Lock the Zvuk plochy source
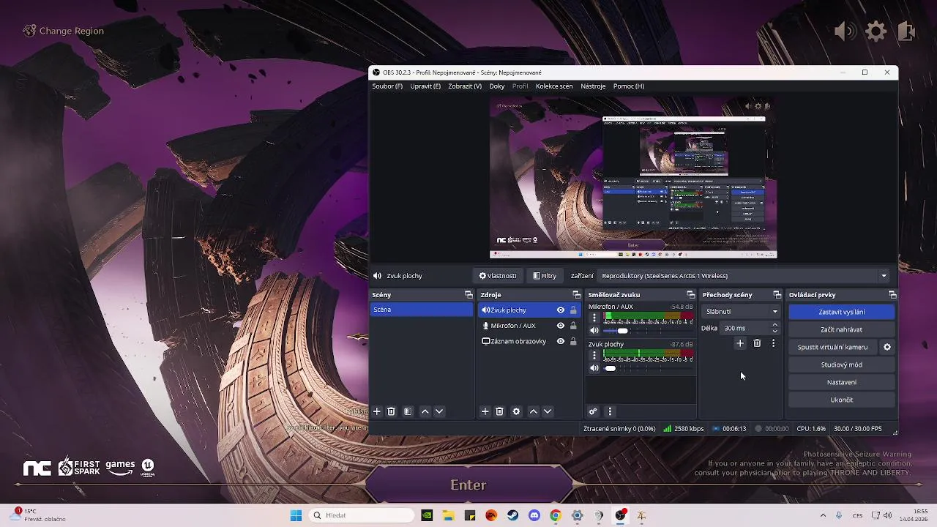Screen dimensions: 937x527 coord(573,310)
